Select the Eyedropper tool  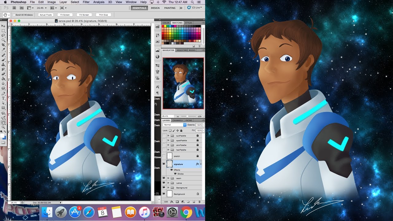3,49
